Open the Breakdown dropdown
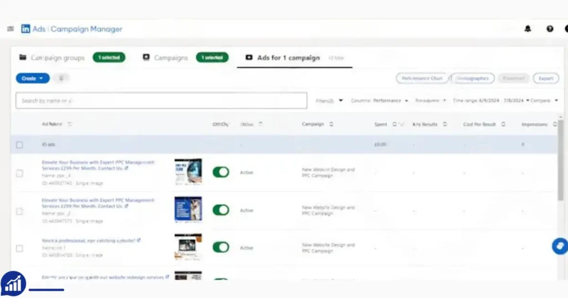568x298 pixels. (x=430, y=101)
